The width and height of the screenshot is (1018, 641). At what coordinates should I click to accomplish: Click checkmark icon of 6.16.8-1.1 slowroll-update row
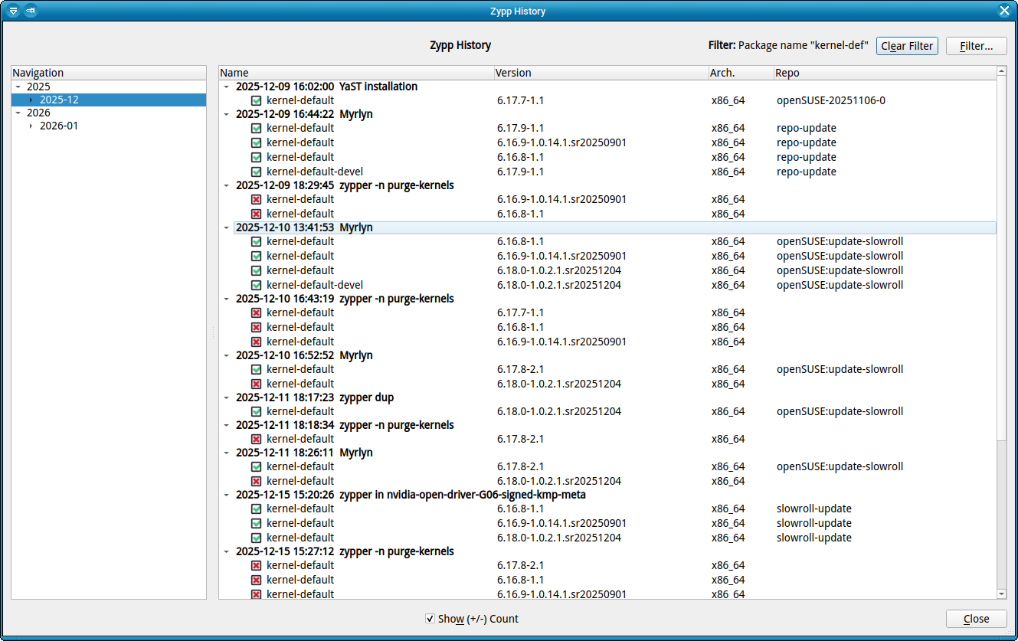tap(256, 509)
